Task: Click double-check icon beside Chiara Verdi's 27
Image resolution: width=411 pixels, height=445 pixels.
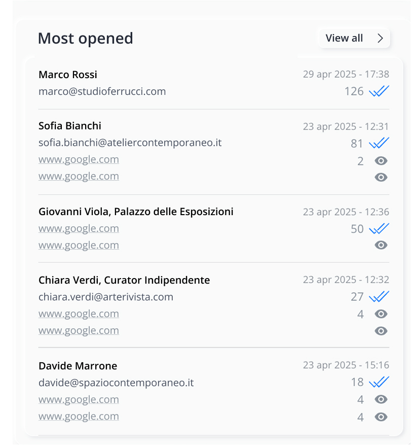Action: 379,296
